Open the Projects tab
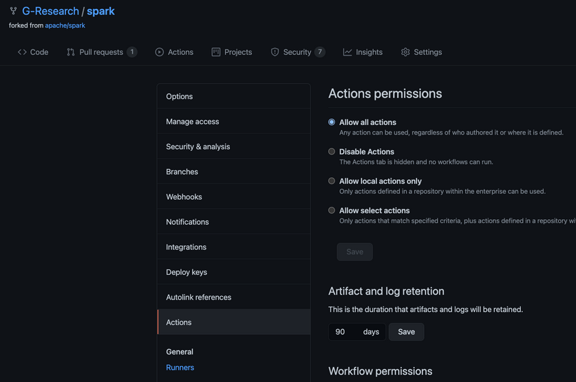The width and height of the screenshot is (576, 382). pyautogui.click(x=232, y=52)
